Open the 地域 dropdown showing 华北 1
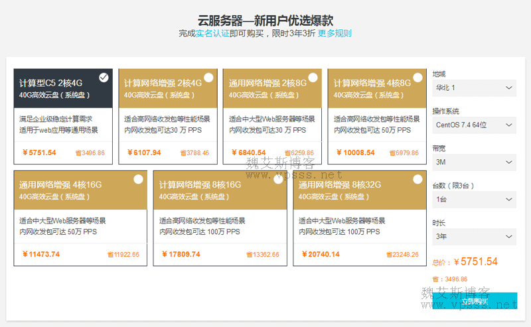Viewport: 531px width, 327px height. tap(474, 88)
